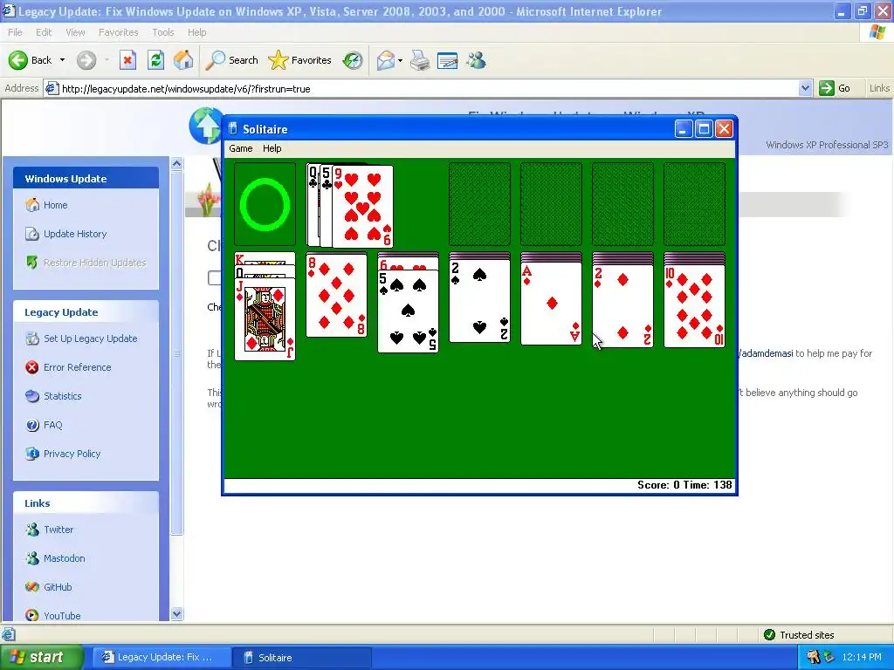Viewport: 894px width, 670px height.
Task: Select the 8 of diamonds card
Action: [x=336, y=296]
